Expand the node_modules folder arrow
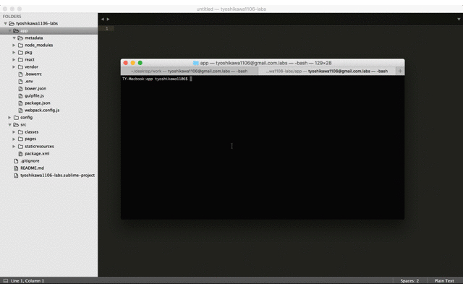 14,45
